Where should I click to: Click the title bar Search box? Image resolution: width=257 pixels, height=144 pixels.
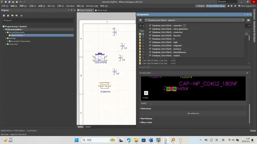227,2
